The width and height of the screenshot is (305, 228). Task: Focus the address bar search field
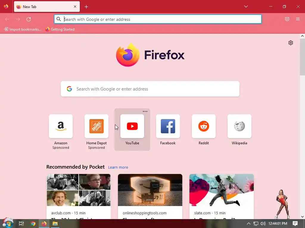pyautogui.click(x=158, y=19)
